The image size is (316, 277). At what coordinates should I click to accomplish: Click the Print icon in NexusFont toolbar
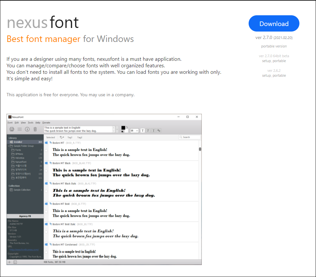click(x=12, y=129)
